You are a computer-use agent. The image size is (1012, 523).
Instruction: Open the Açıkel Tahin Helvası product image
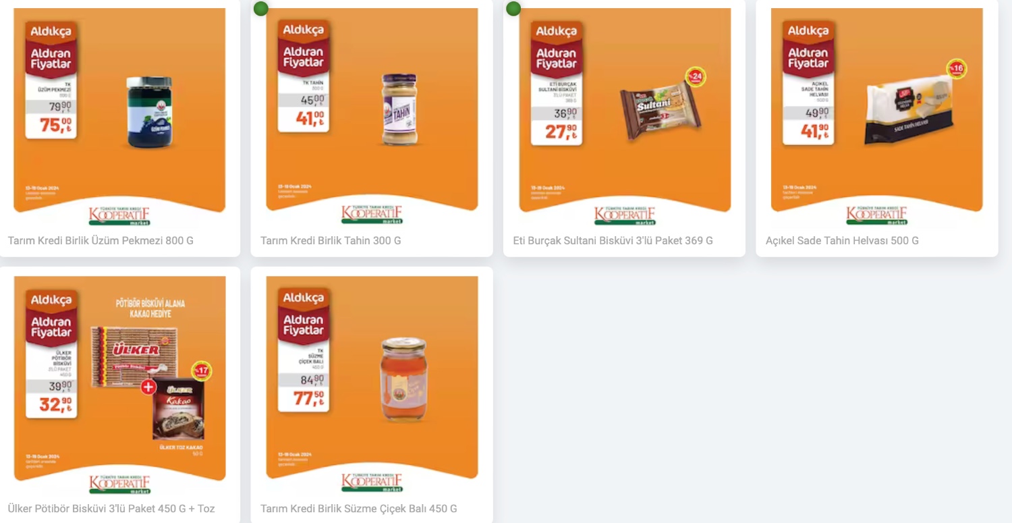click(877, 117)
